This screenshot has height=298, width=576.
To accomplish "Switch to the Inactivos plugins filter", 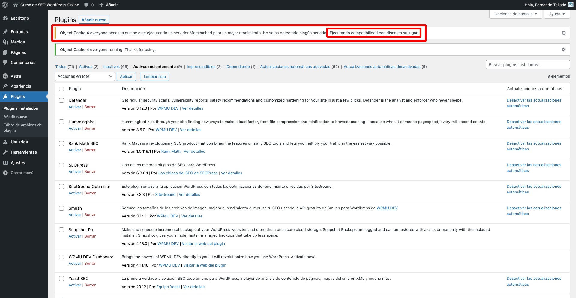I will (x=111, y=66).
